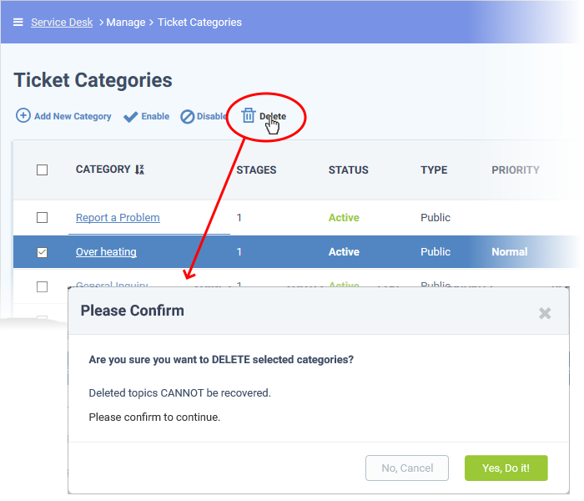The image size is (584, 501).
Task: Select Ticket Categories in the breadcrumb
Action: coord(199,23)
